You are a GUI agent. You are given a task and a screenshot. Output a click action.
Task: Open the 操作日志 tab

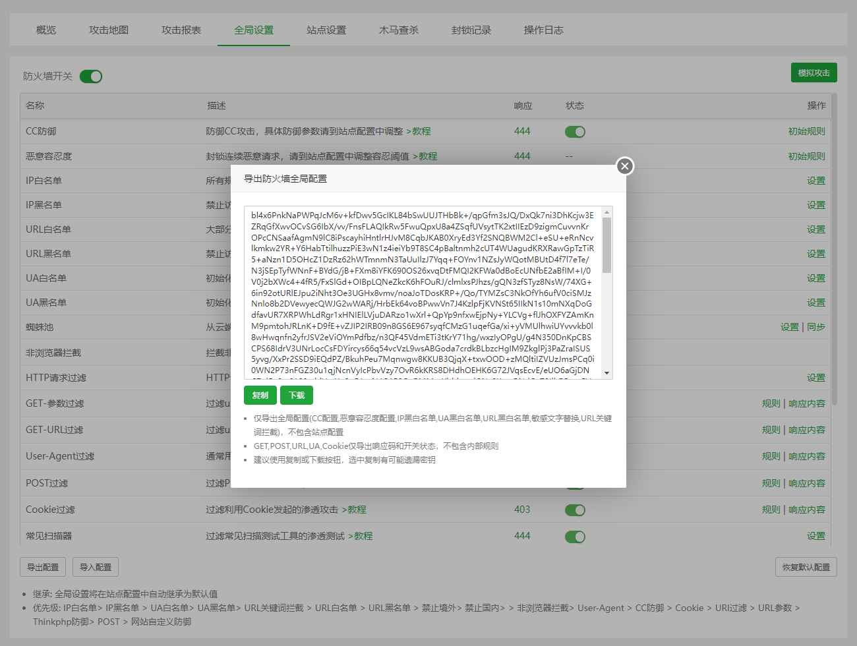click(544, 30)
